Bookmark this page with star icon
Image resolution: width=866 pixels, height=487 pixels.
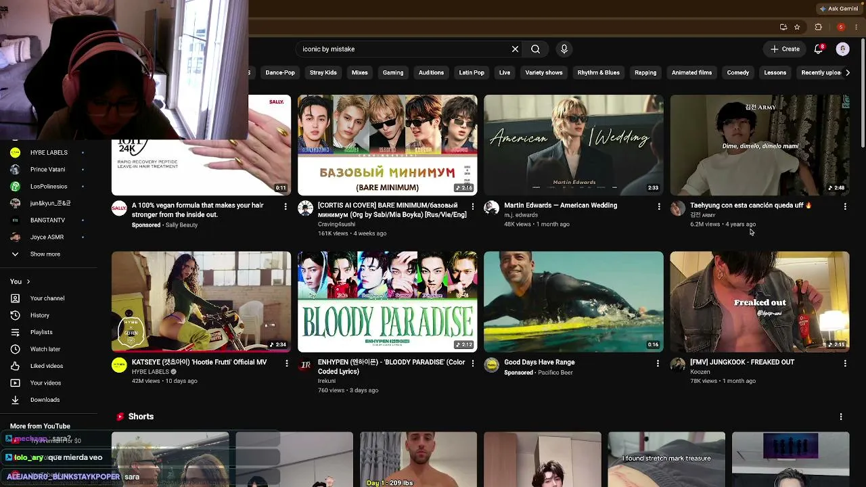[x=797, y=27]
